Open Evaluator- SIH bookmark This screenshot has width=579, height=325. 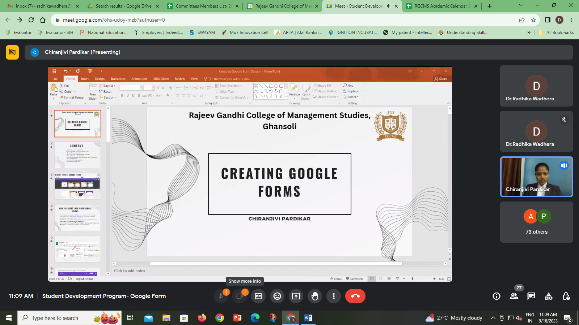point(55,32)
